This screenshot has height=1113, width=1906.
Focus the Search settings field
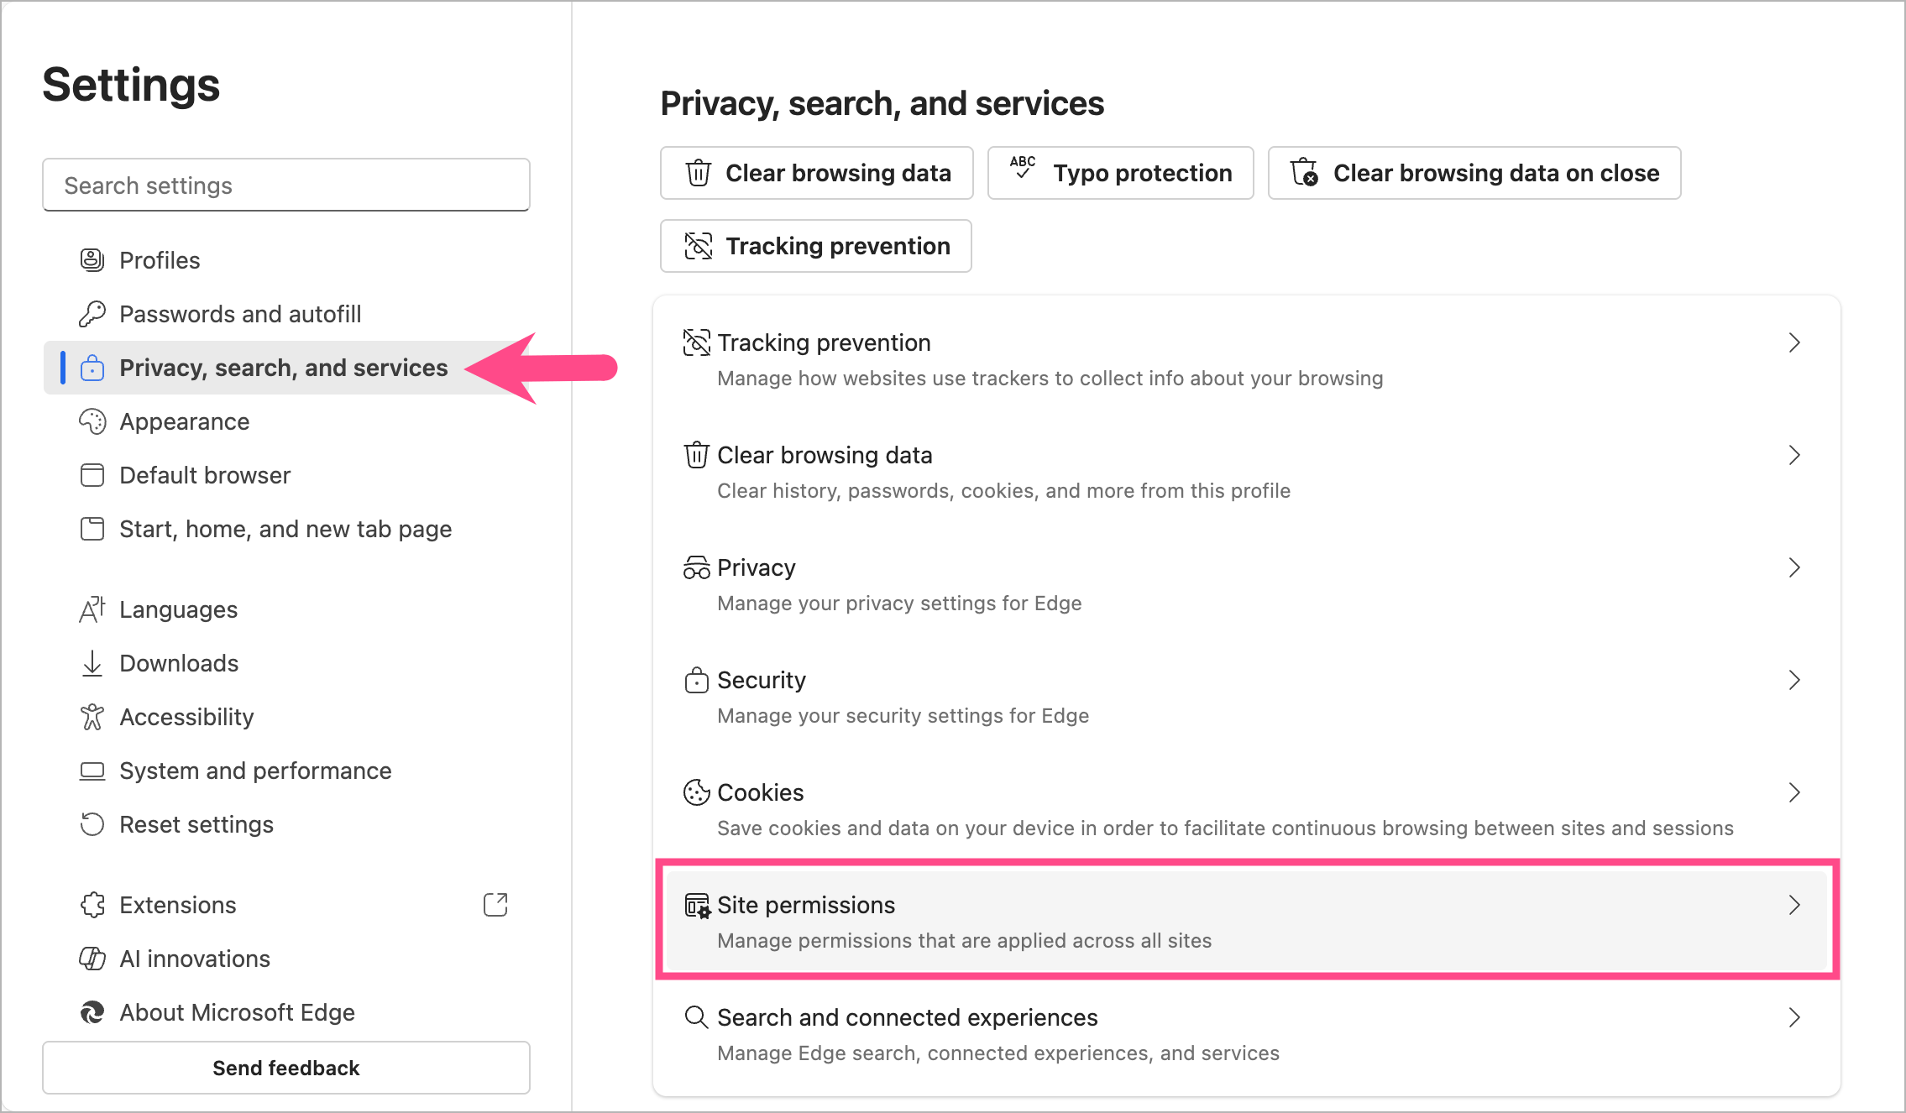click(286, 185)
